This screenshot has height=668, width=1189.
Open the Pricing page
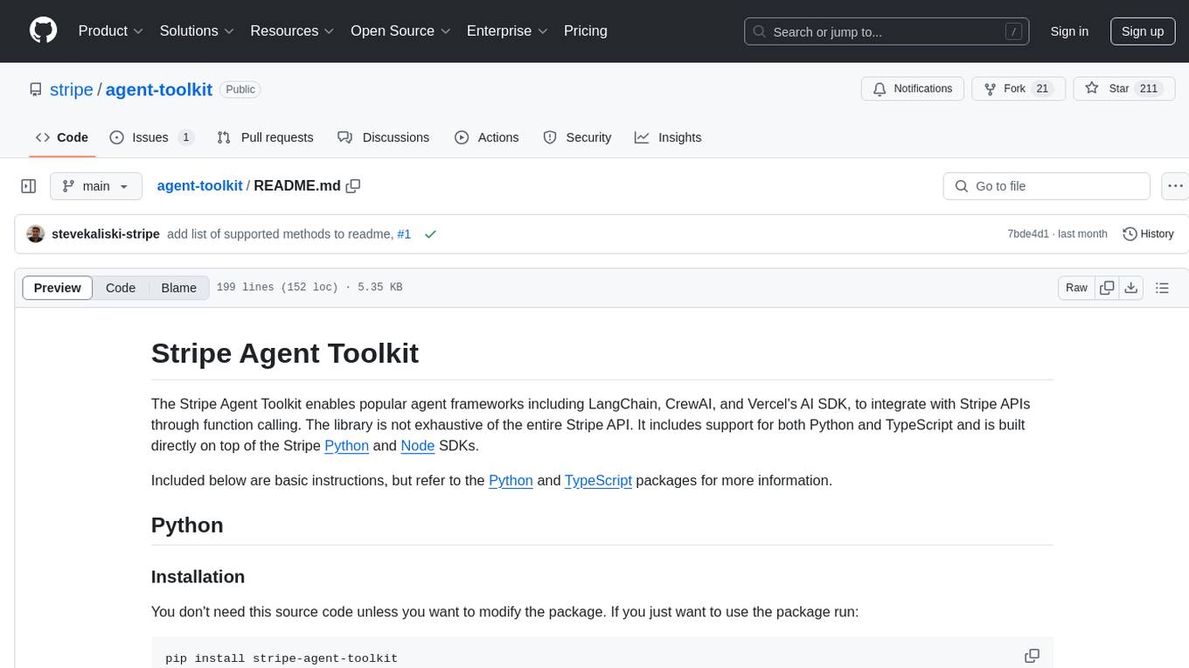586,31
